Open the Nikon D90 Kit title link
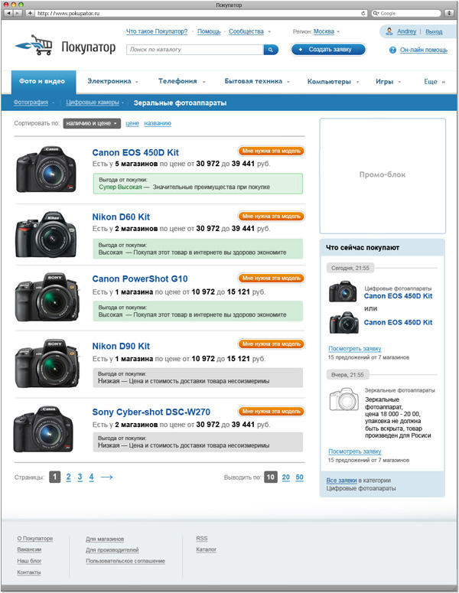The height and width of the screenshot is (593, 459). (121, 346)
